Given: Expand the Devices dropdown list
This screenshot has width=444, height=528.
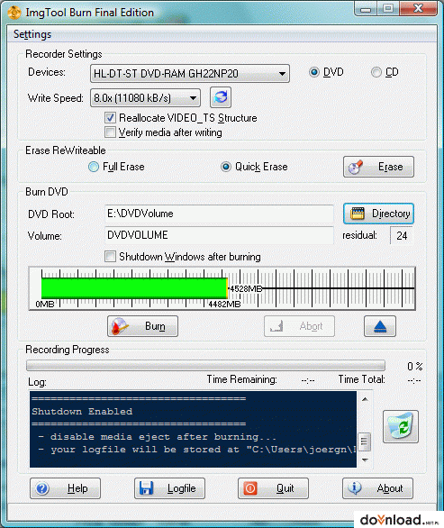Looking at the screenshot, I should (x=190, y=73).
